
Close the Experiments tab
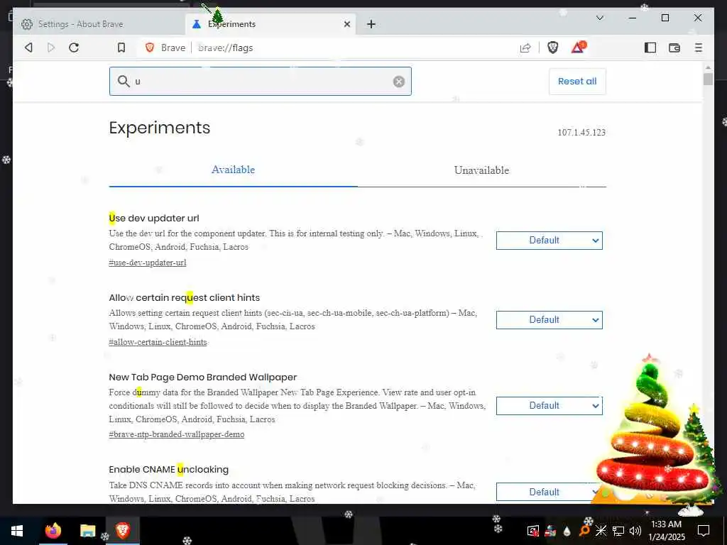coord(346,24)
